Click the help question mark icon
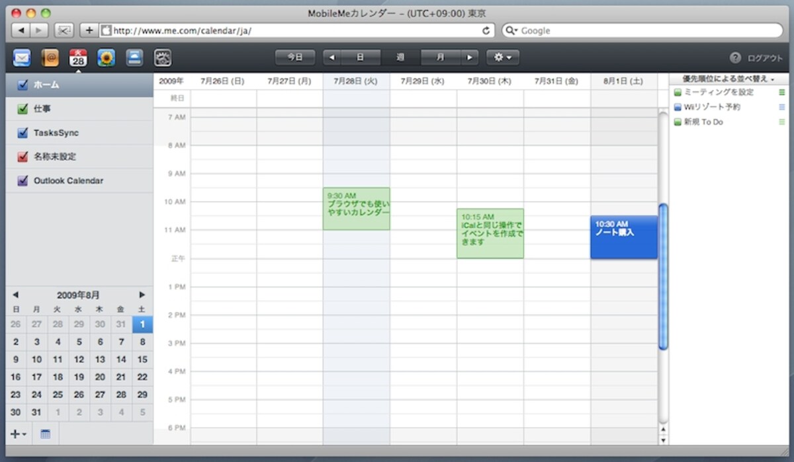 coord(735,58)
